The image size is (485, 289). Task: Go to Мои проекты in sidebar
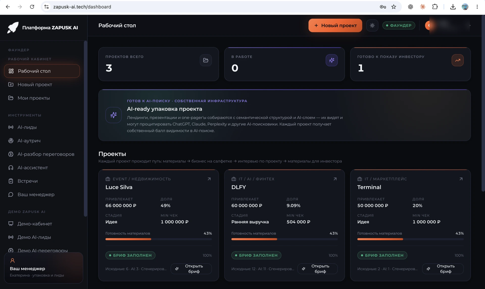pyautogui.click(x=42, y=98)
